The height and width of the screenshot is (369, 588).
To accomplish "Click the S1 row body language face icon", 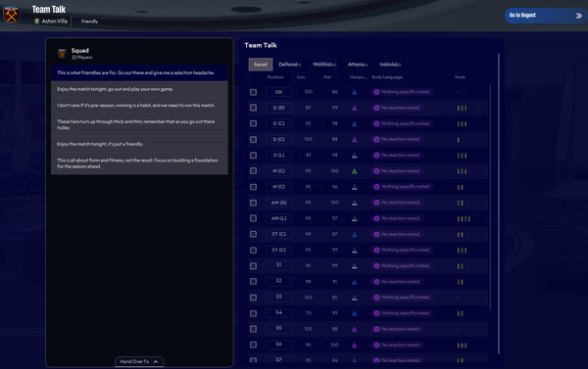I will (x=377, y=266).
